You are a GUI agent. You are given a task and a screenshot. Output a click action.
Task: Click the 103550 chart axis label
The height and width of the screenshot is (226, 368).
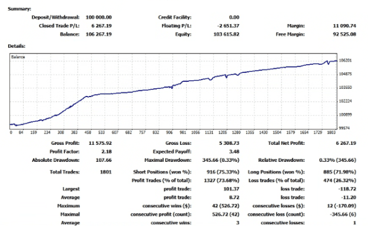345,88
